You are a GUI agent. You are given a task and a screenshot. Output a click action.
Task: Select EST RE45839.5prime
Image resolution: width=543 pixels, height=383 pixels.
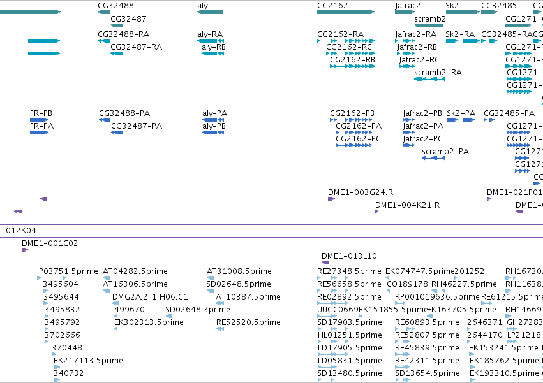click(427, 349)
